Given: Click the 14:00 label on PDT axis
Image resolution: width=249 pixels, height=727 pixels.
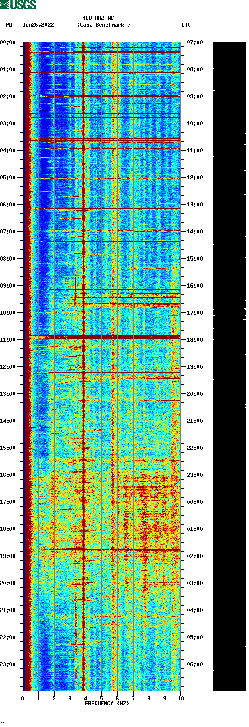Looking at the screenshot, I should pos(8,421).
